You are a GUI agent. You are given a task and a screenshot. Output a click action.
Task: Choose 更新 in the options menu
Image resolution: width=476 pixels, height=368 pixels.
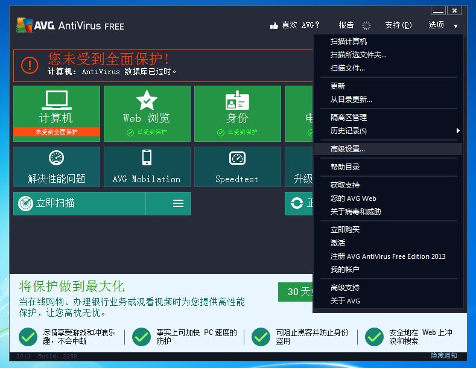point(389,86)
